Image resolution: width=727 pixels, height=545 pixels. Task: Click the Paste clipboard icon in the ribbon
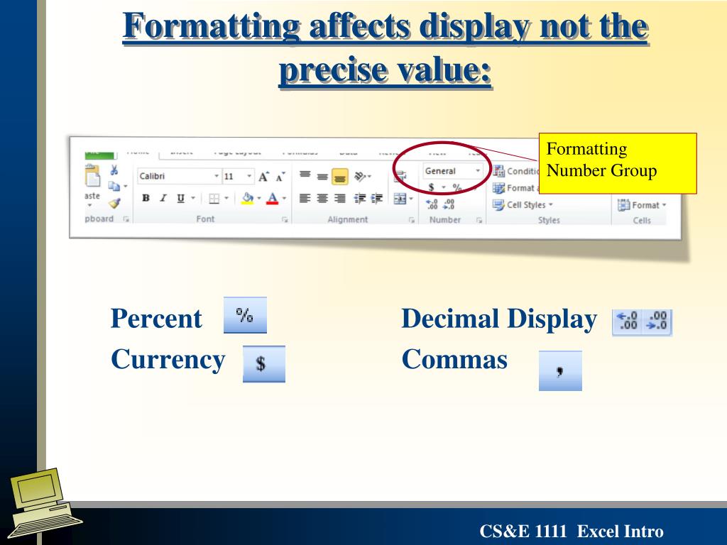(92, 177)
